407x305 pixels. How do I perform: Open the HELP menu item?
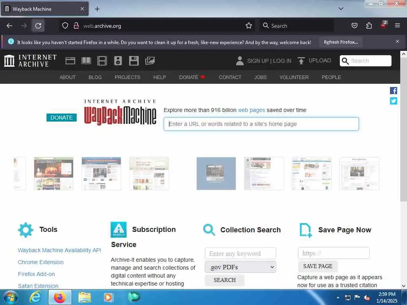click(x=159, y=77)
